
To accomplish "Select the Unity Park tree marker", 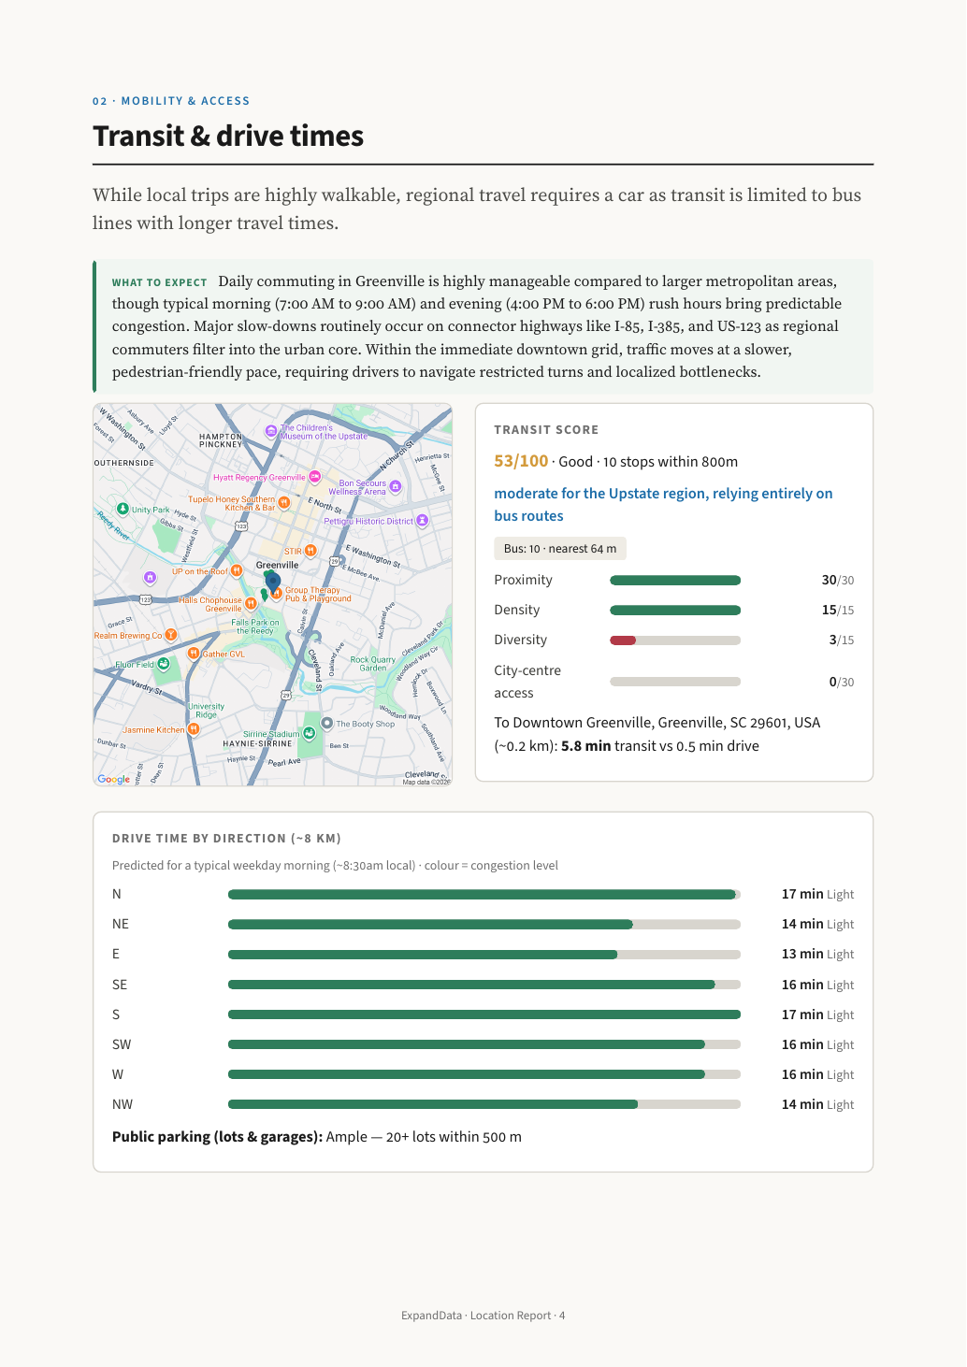I will pos(123,509).
